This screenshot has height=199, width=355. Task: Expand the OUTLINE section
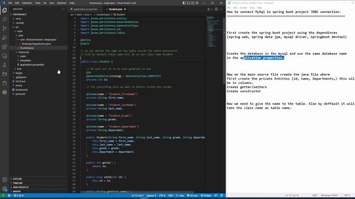[x=17, y=179]
